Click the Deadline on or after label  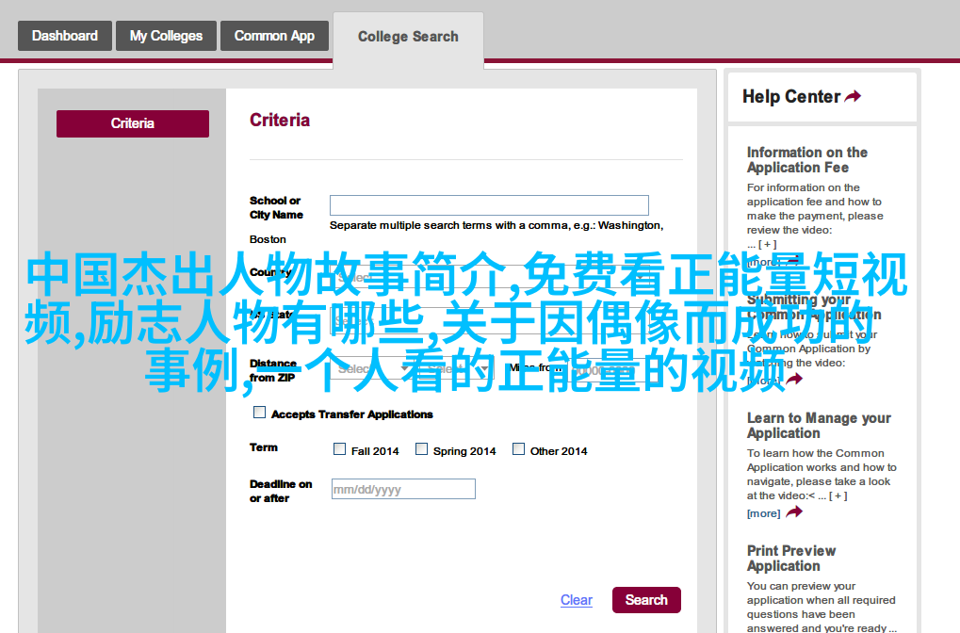click(281, 491)
